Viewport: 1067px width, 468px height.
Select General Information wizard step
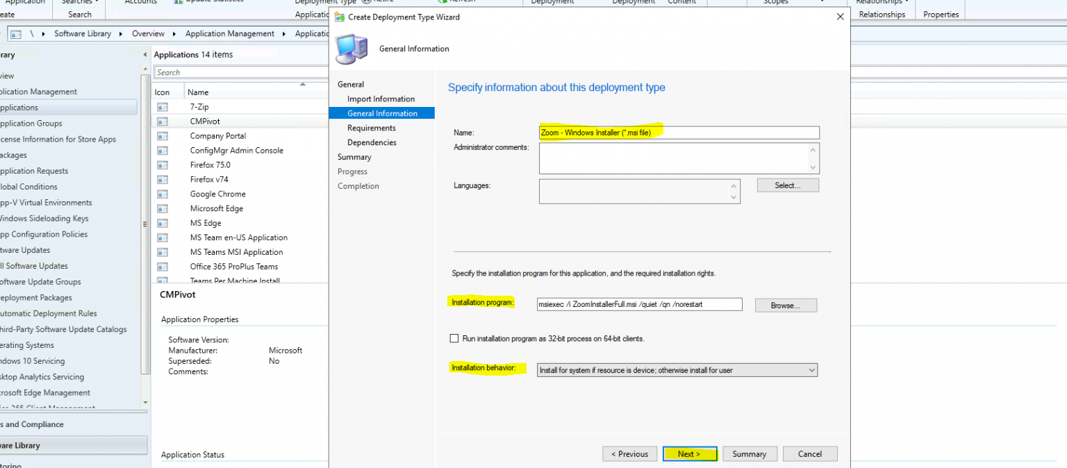382,113
